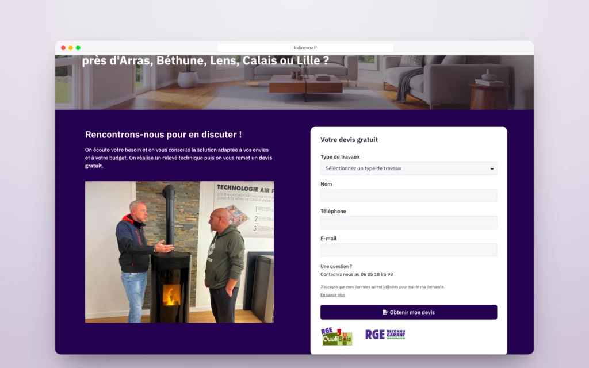
Task: Focus the Nom input field
Action: click(x=409, y=195)
